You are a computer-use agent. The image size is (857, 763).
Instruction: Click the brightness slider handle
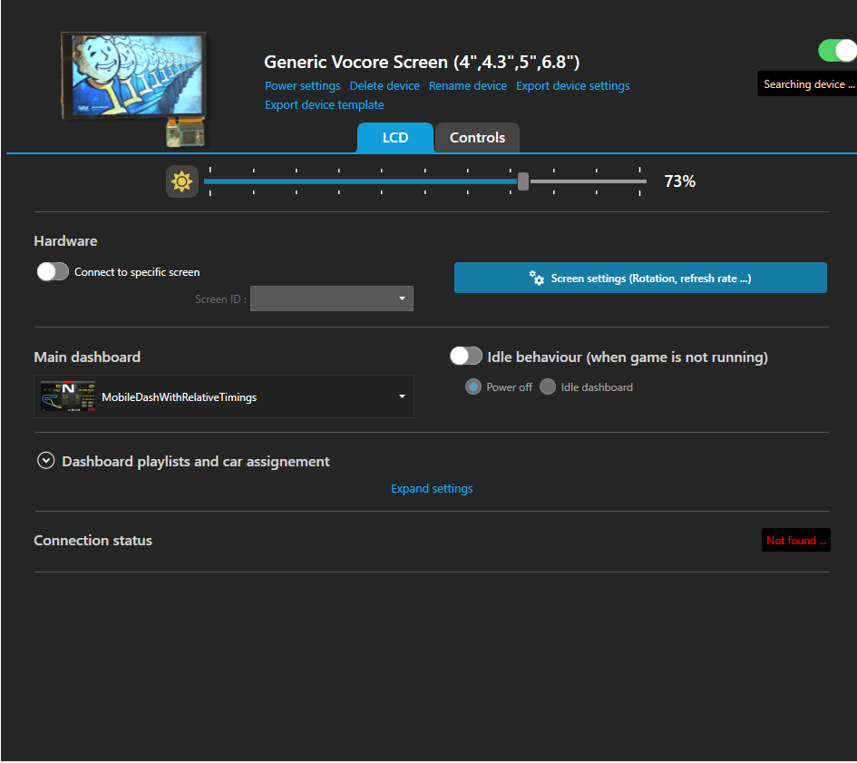tap(523, 181)
